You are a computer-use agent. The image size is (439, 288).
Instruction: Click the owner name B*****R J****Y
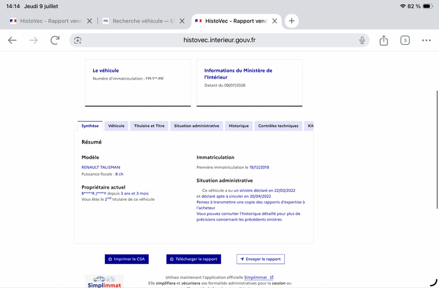[x=94, y=194]
